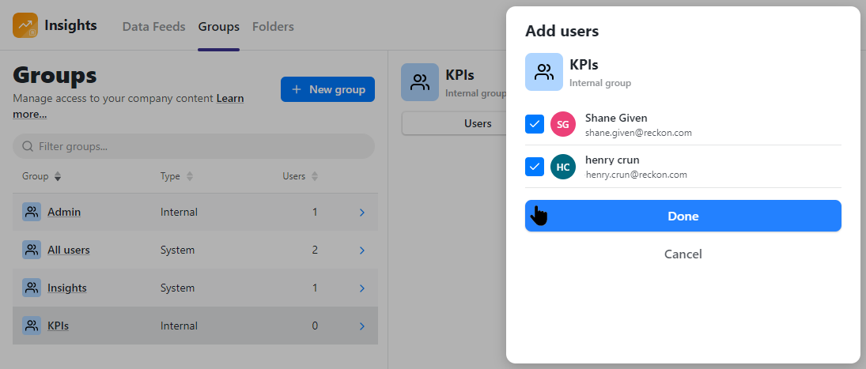Uncheck the Shane Given checkbox

click(534, 125)
